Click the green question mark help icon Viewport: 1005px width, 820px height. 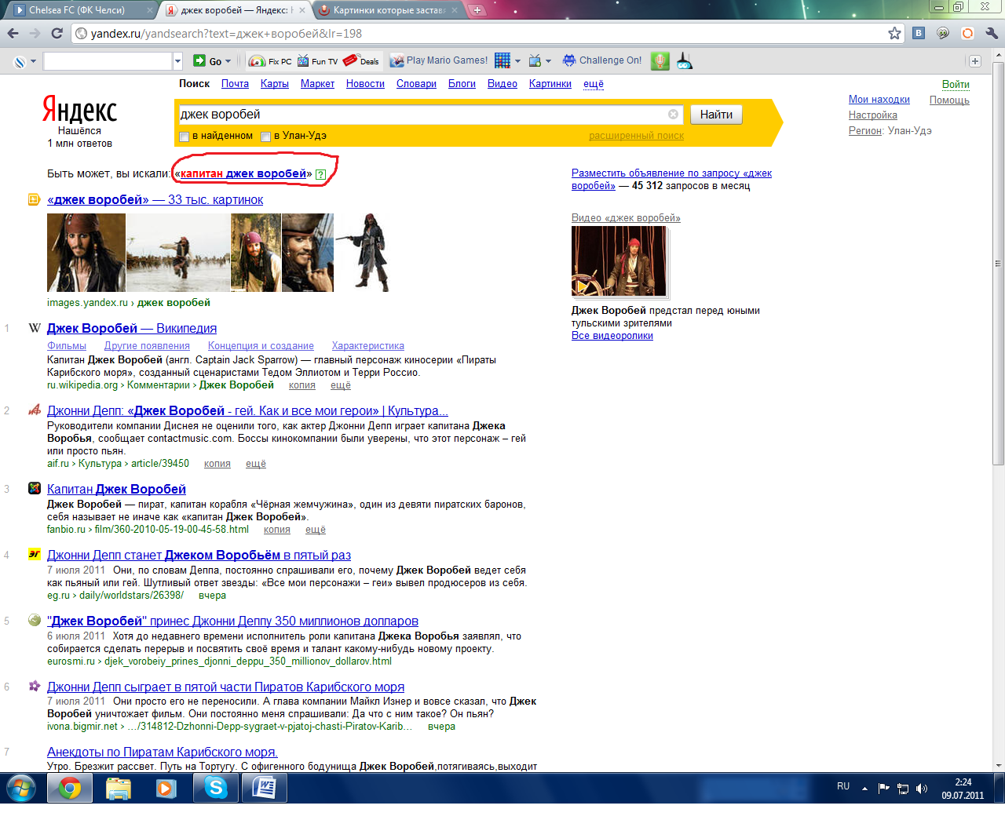coord(320,175)
